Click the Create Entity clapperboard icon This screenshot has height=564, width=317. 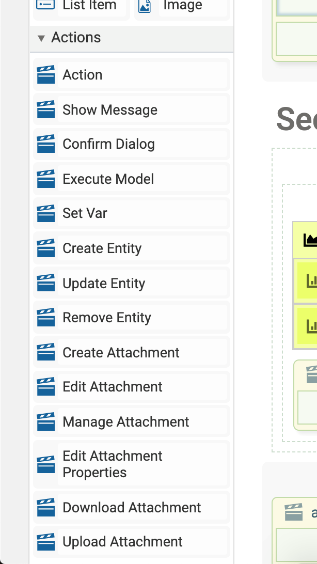[46, 248]
